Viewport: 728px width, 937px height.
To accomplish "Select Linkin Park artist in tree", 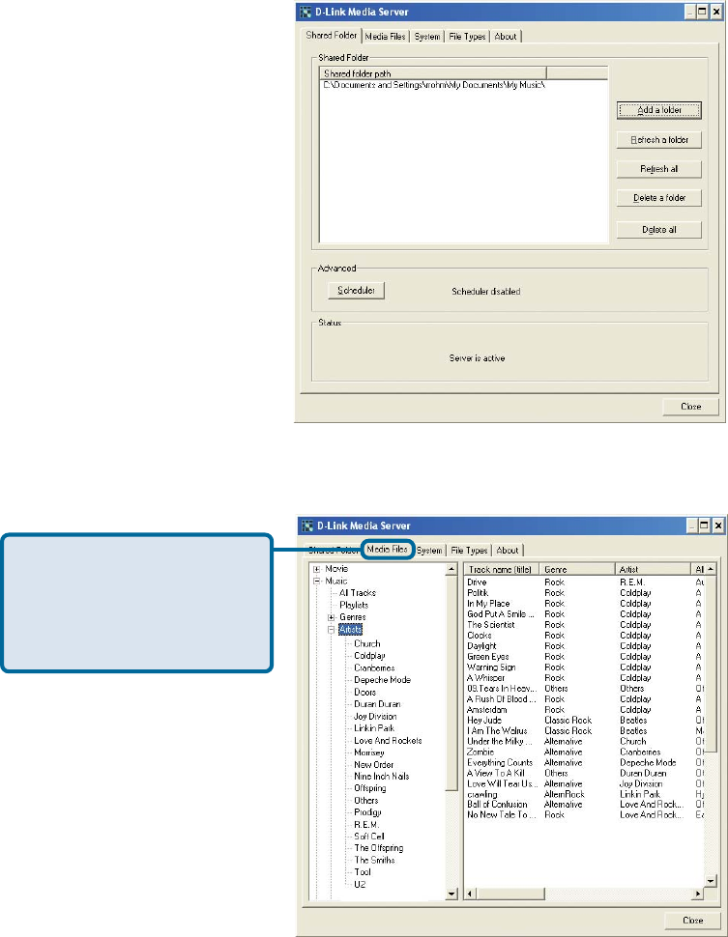I will tap(374, 727).
